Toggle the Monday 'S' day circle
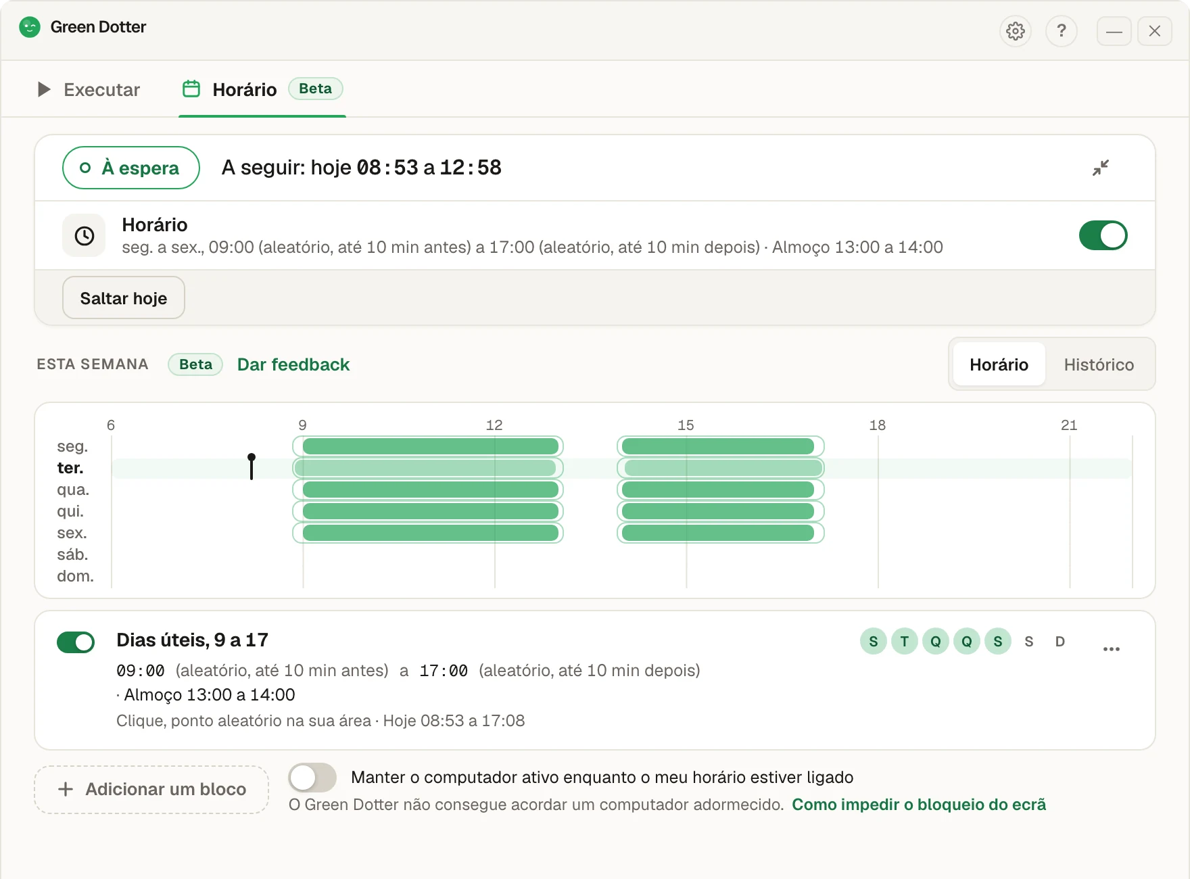 click(x=873, y=641)
